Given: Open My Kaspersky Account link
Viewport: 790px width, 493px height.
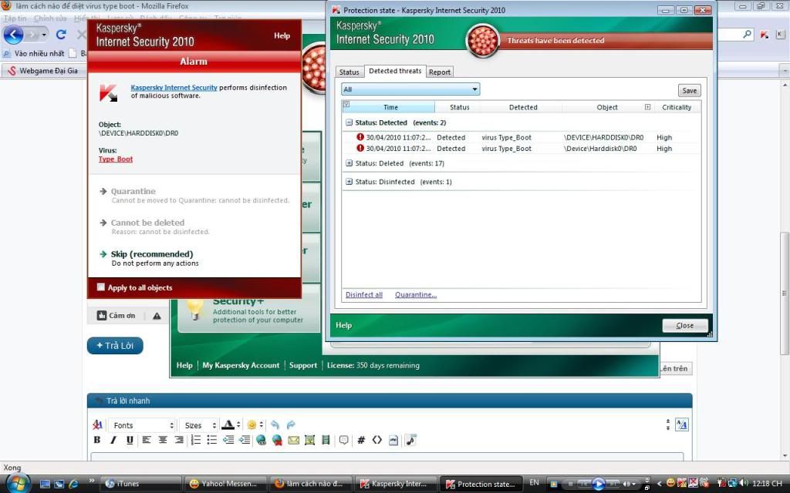Looking at the screenshot, I should tap(241, 365).
